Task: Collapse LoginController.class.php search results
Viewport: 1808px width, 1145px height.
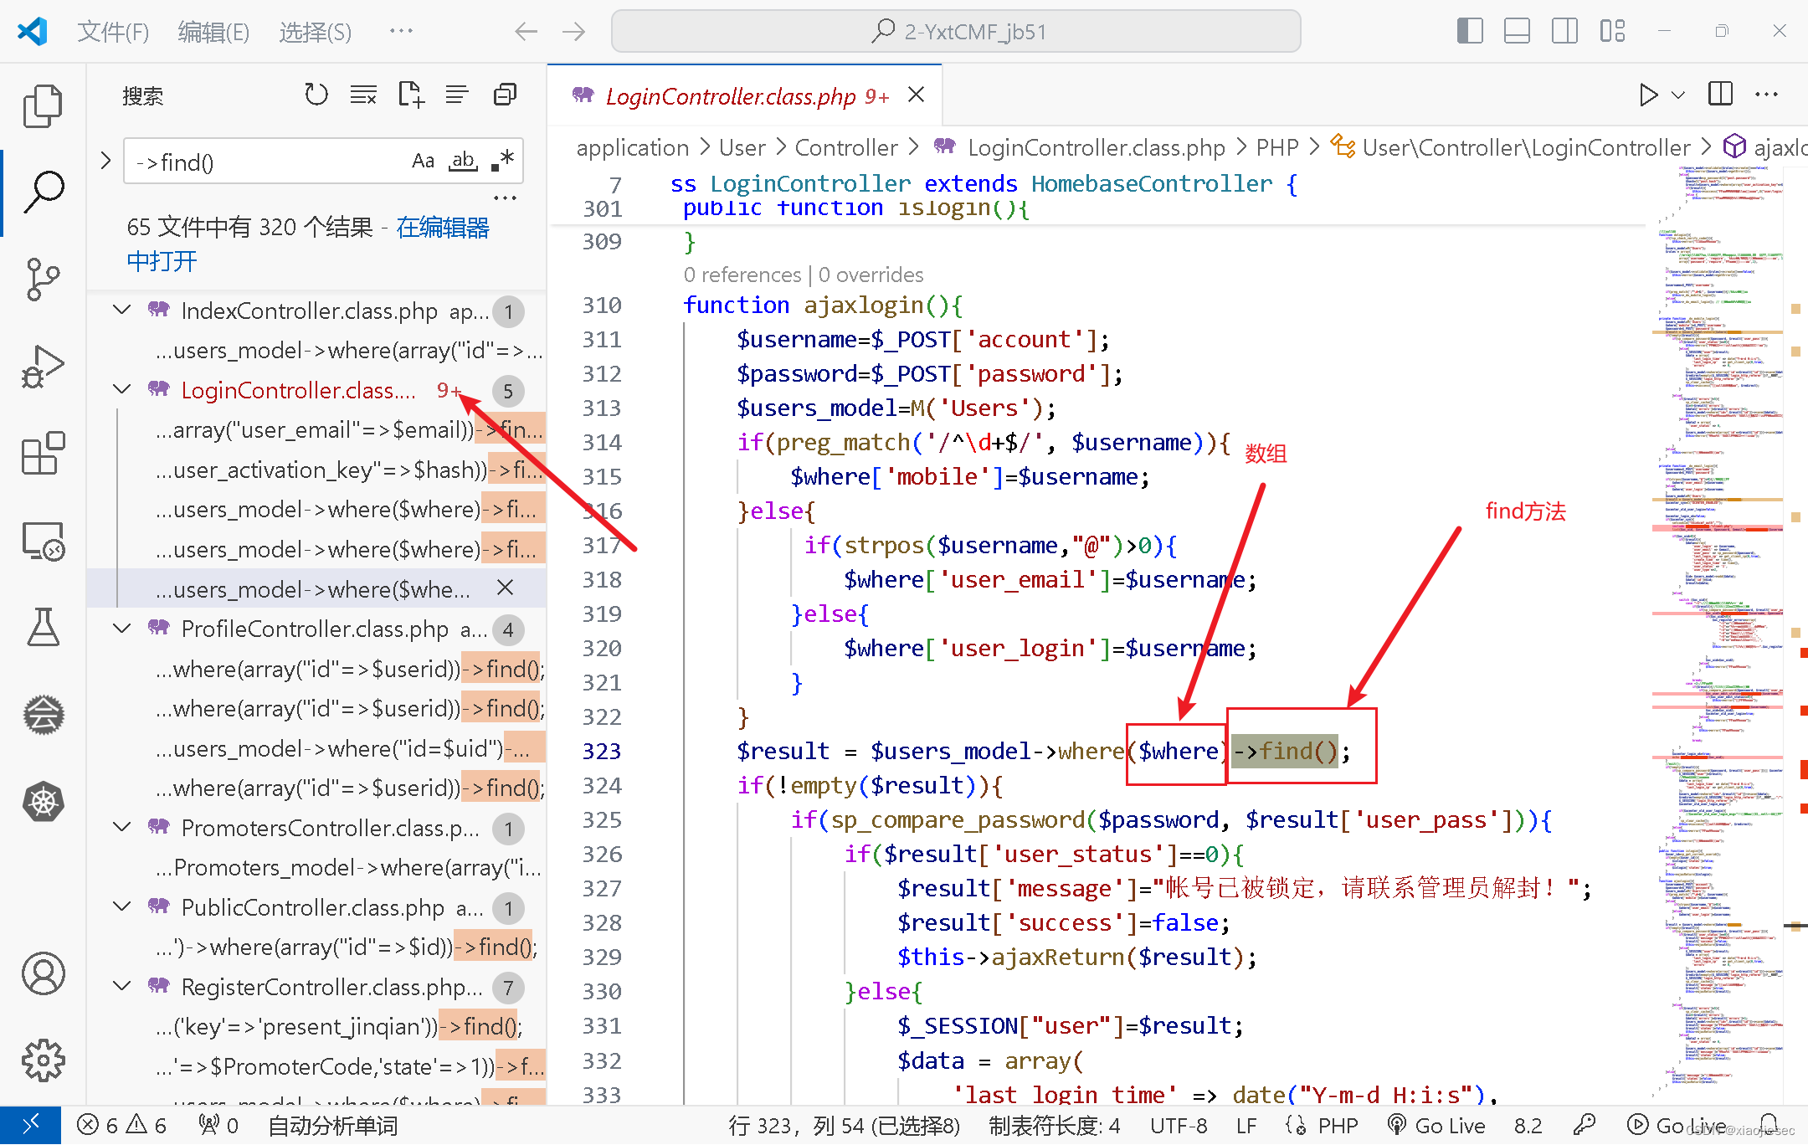Action: click(121, 390)
